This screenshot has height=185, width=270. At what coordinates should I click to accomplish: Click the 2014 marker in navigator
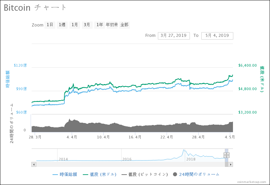(63, 159)
